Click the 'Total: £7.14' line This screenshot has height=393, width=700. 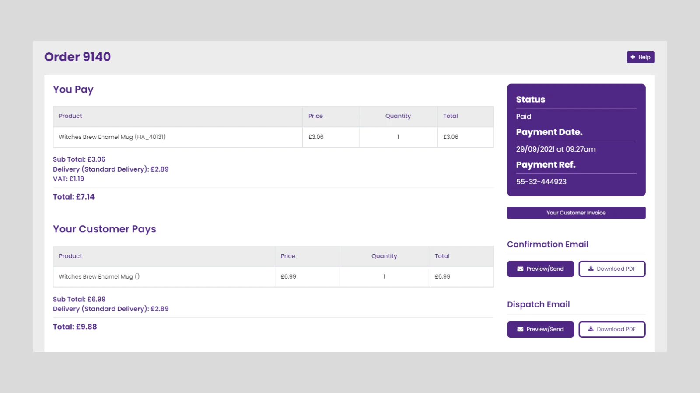(73, 197)
